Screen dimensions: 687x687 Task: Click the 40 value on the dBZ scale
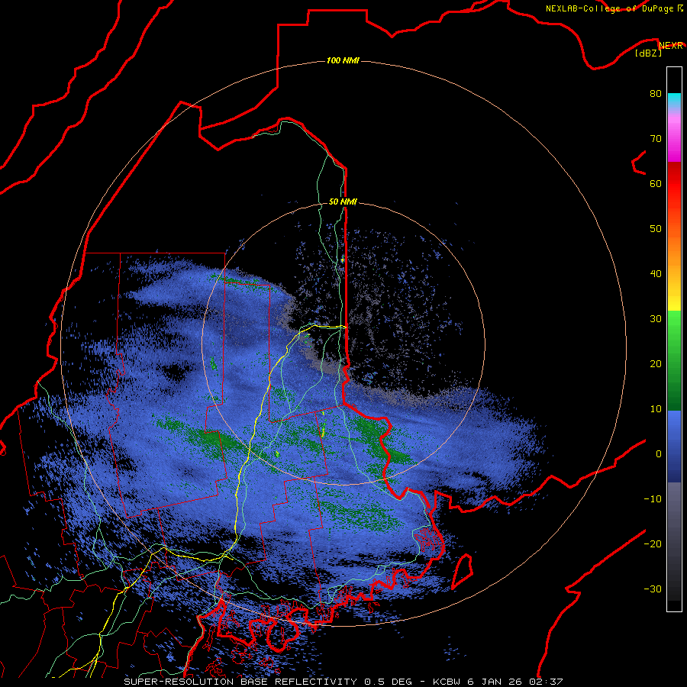pos(656,274)
